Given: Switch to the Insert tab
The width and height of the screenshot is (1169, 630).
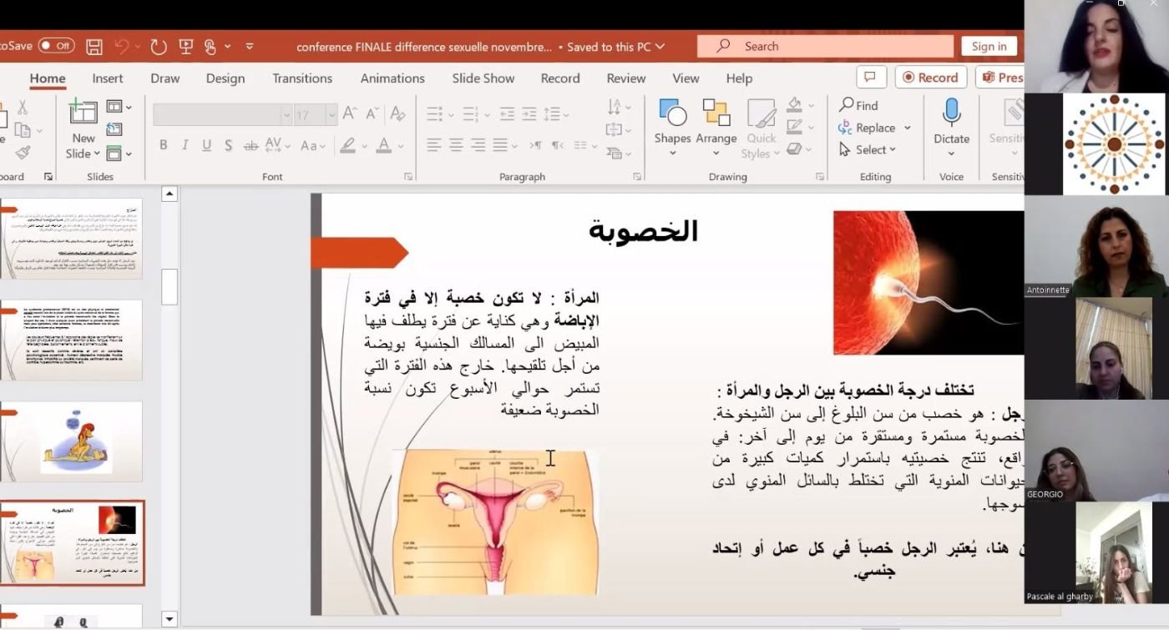Looking at the screenshot, I should (x=108, y=78).
